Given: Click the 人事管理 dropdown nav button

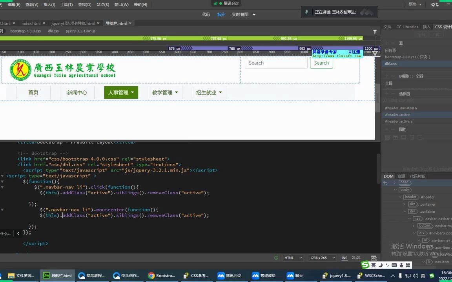Looking at the screenshot, I should click(x=121, y=92).
